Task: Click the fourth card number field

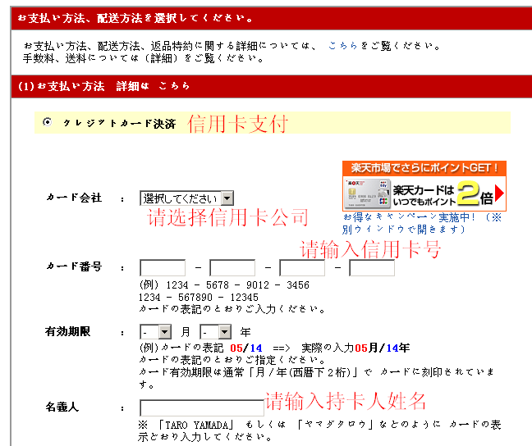Action: (372, 268)
